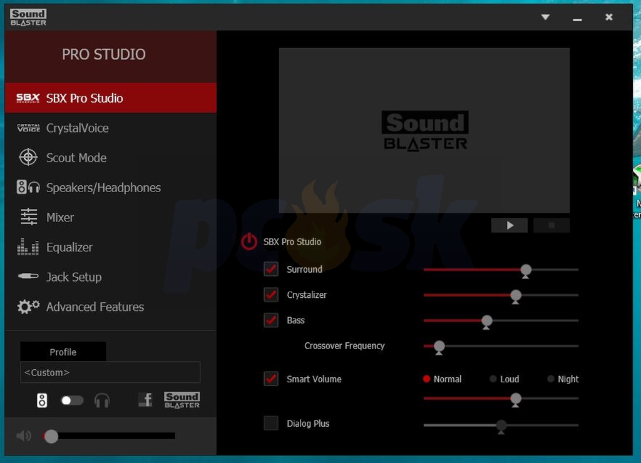Click the Crossover Frequency label
Viewport: 641px width, 463px height.
pyautogui.click(x=345, y=346)
